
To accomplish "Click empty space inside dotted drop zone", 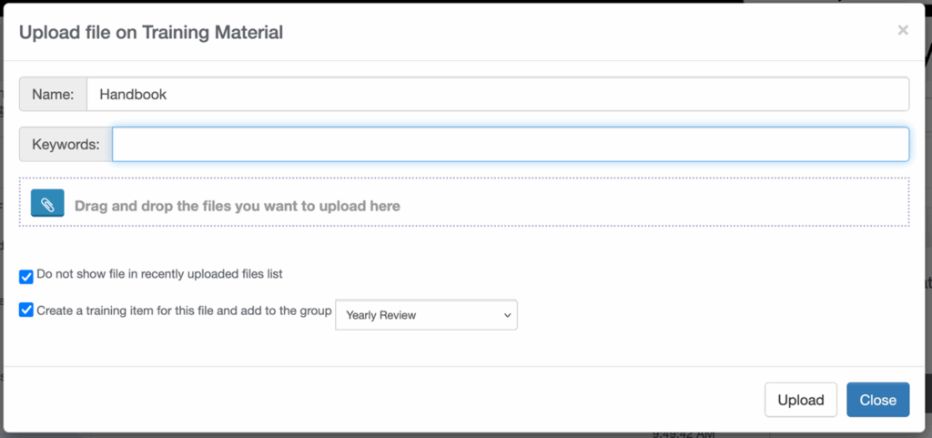I will click(653, 202).
